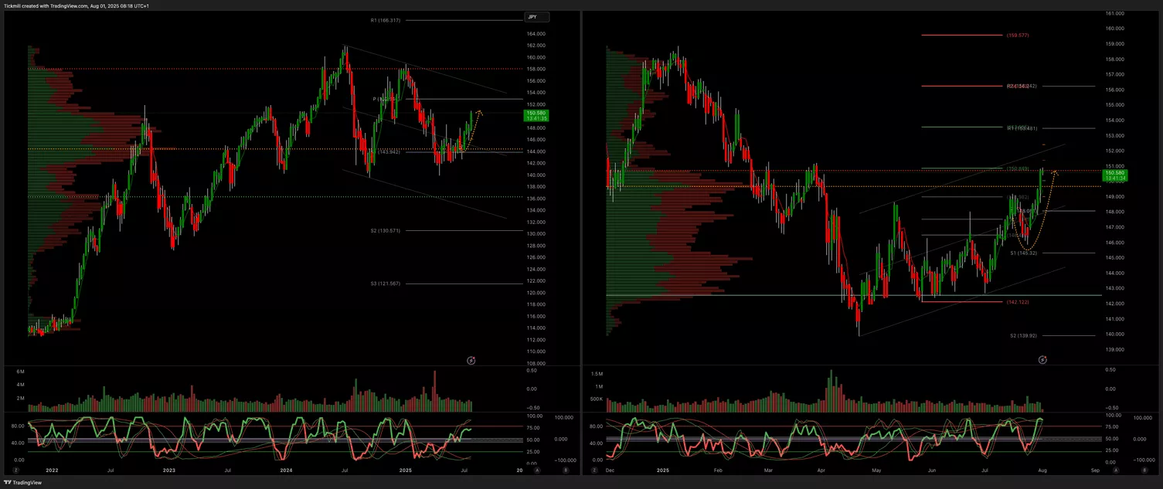Select the S1 (145.32) label on the right chart
The width and height of the screenshot is (1163, 489).
click(x=1023, y=253)
